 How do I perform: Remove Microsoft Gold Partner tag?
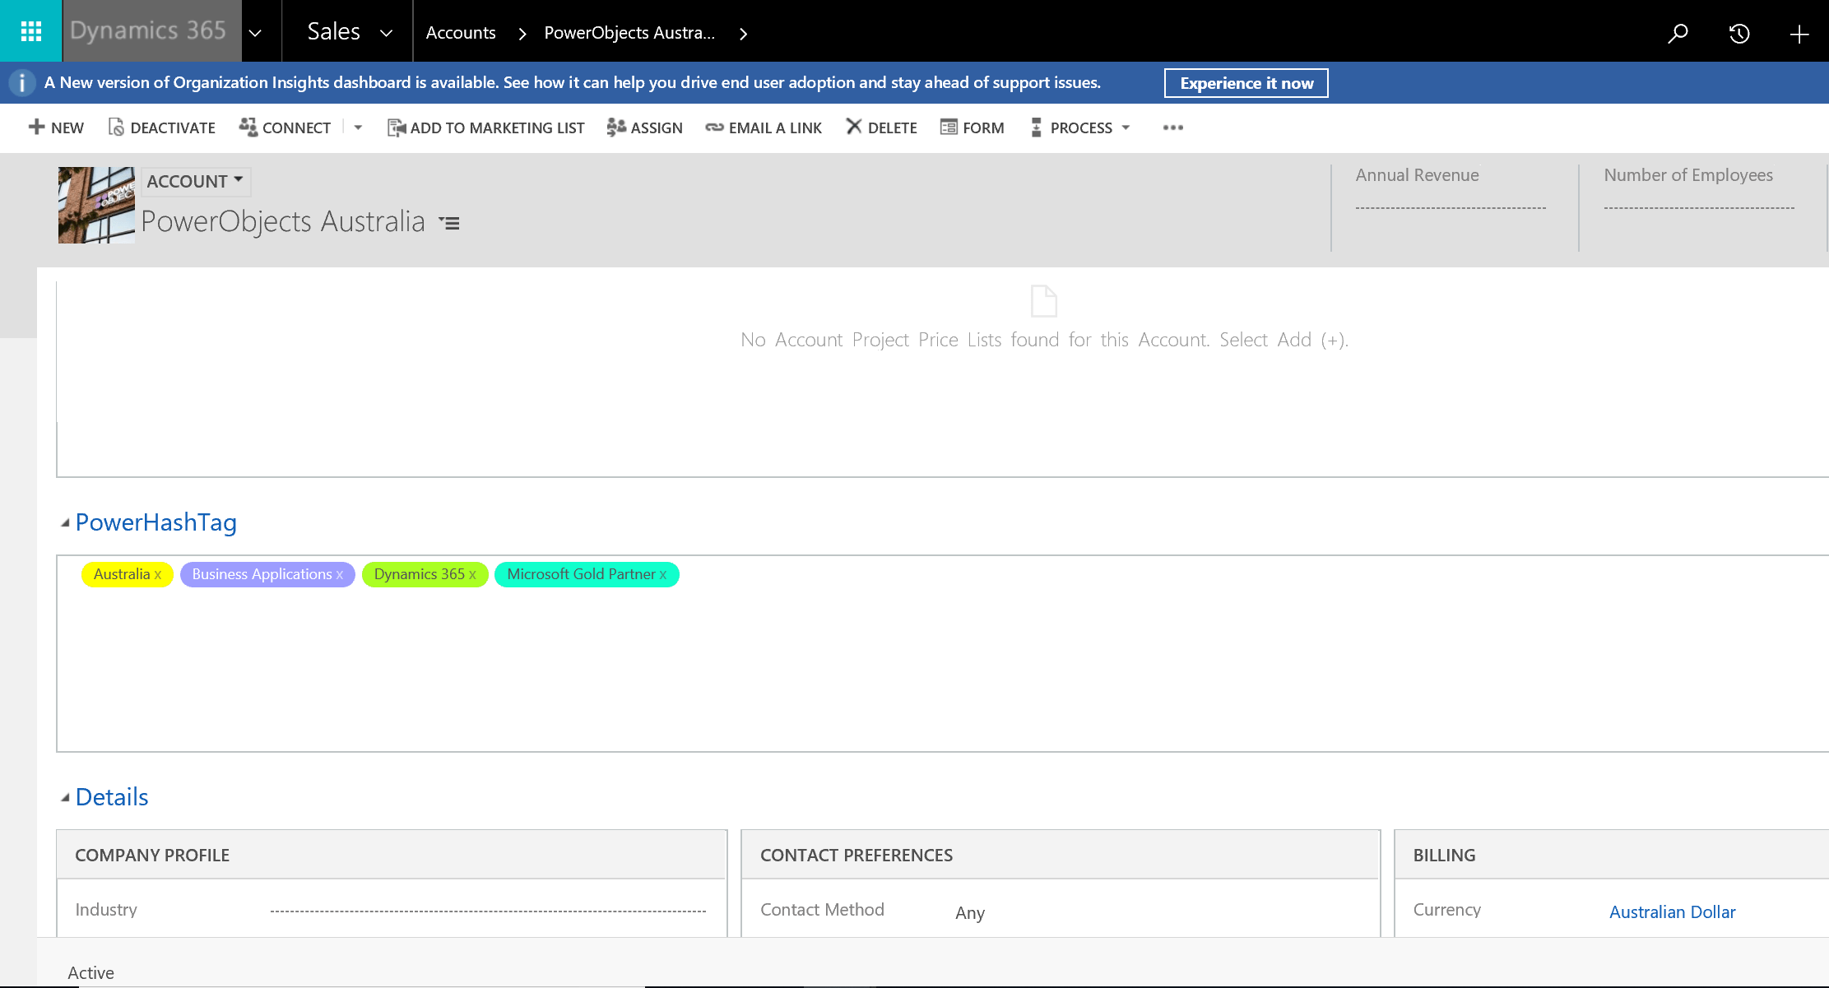coord(663,575)
